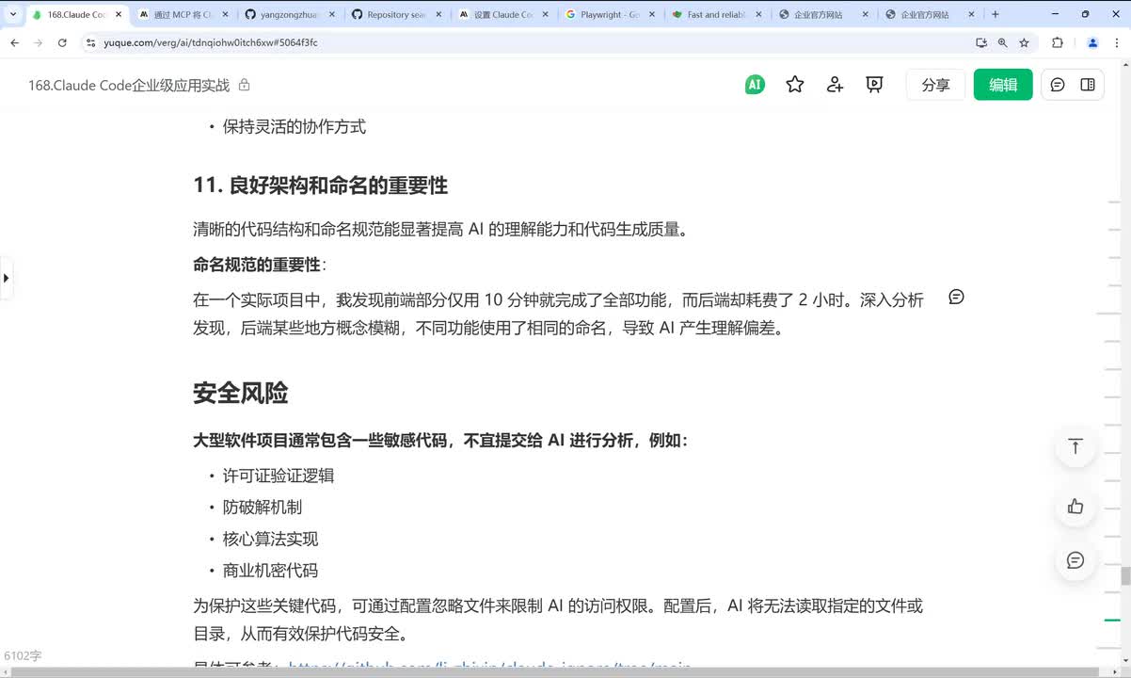The image size is (1131, 678).
Task: Click the document title 168.Claude Code企业级应用实战
Action: (x=129, y=85)
